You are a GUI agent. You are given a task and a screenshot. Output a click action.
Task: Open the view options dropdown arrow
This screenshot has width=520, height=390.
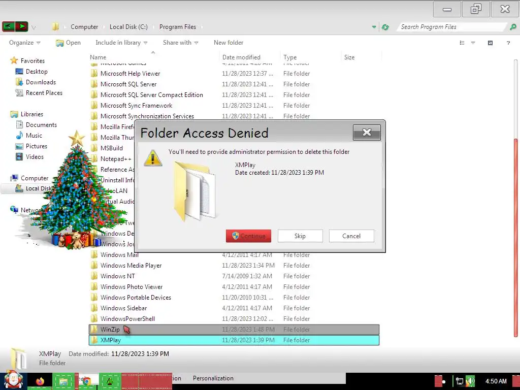tap(473, 43)
